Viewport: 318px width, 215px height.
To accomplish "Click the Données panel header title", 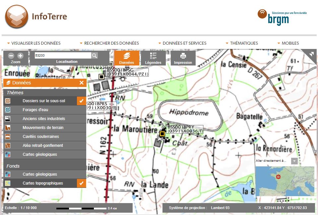I will (22, 83).
